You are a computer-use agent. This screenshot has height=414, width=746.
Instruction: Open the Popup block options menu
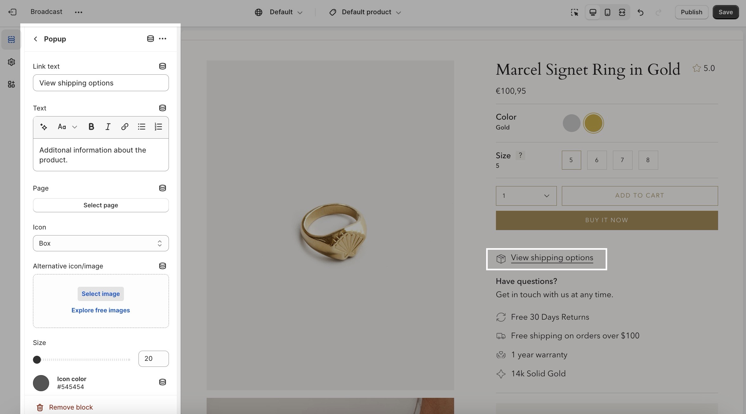click(x=163, y=39)
